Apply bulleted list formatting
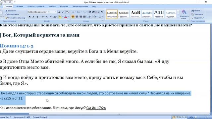The image size is (212, 119). (x=73, y=12)
